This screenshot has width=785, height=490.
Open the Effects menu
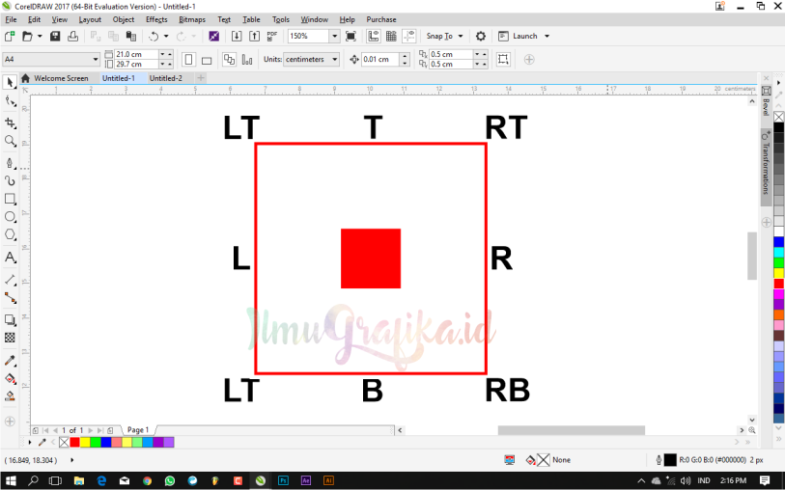coord(156,19)
